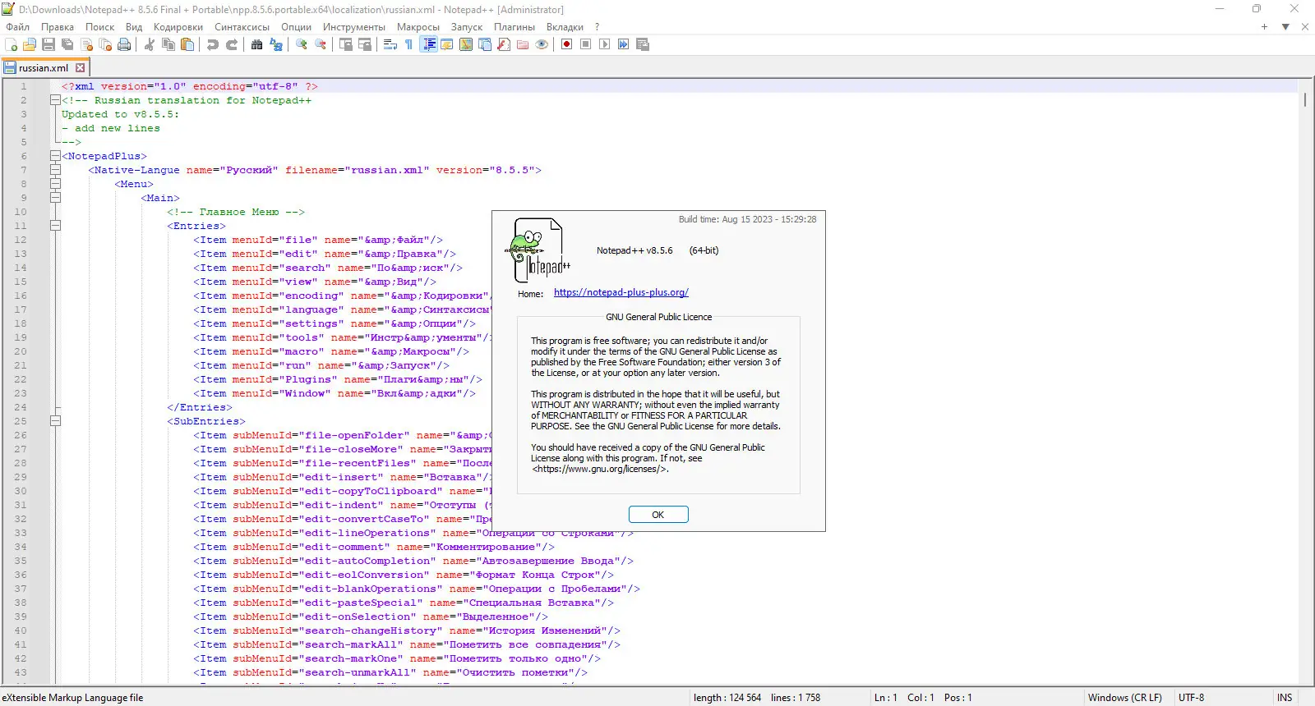Viewport: 1315px width, 706px height.
Task: Click the Build time text in About dialog
Action: pos(748,219)
